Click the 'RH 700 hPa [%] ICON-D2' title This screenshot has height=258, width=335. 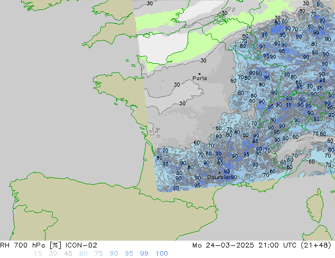pyautogui.click(x=49, y=245)
